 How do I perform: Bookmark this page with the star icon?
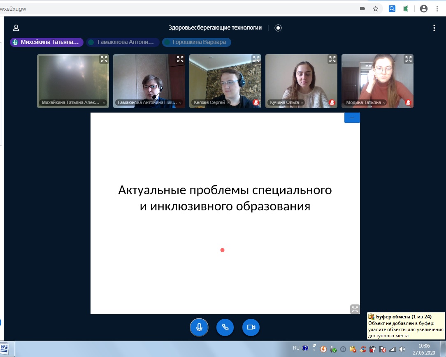pos(375,9)
